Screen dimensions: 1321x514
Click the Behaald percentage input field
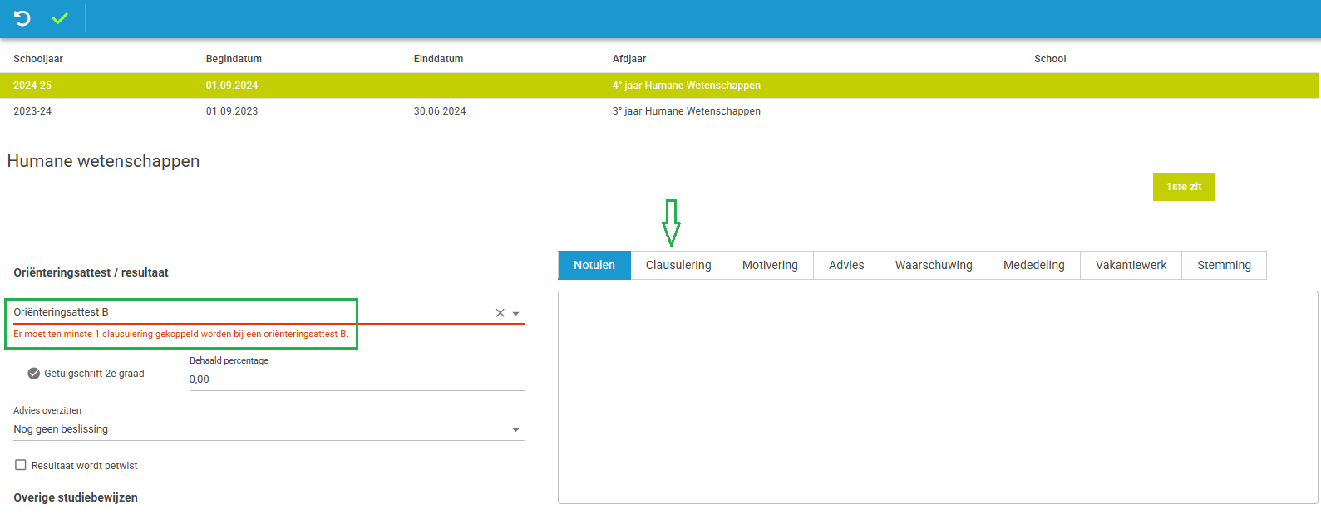pos(356,379)
